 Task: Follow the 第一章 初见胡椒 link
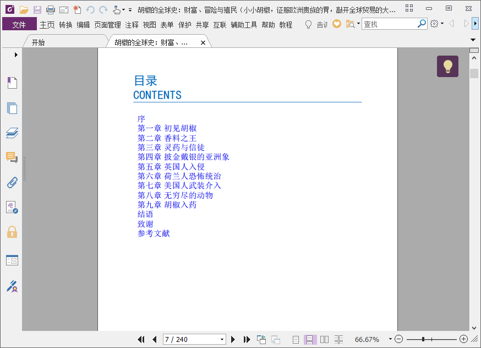point(167,128)
